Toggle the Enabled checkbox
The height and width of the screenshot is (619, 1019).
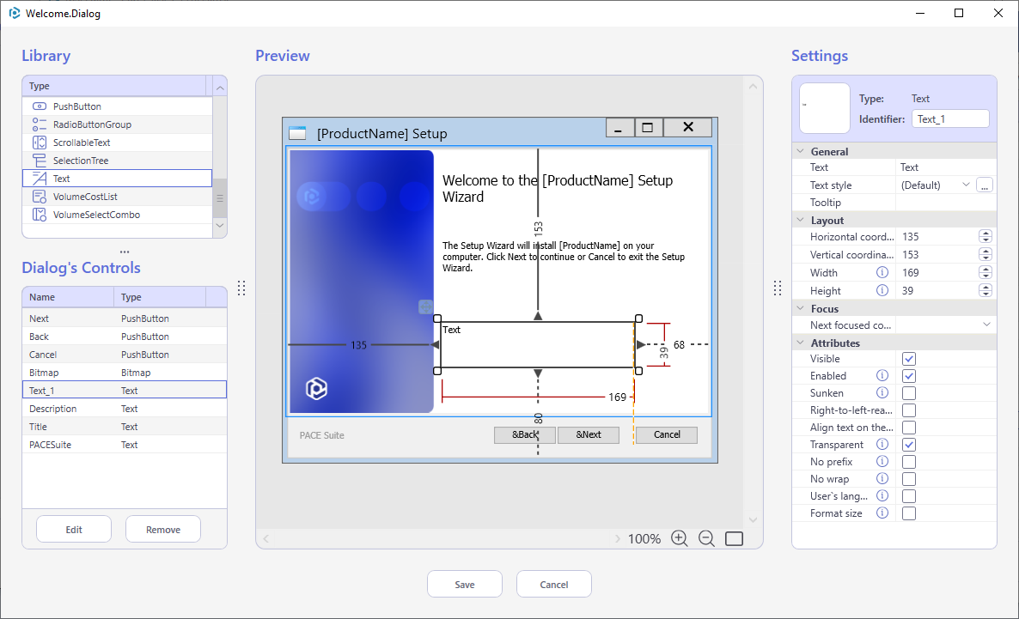[x=909, y=375]
